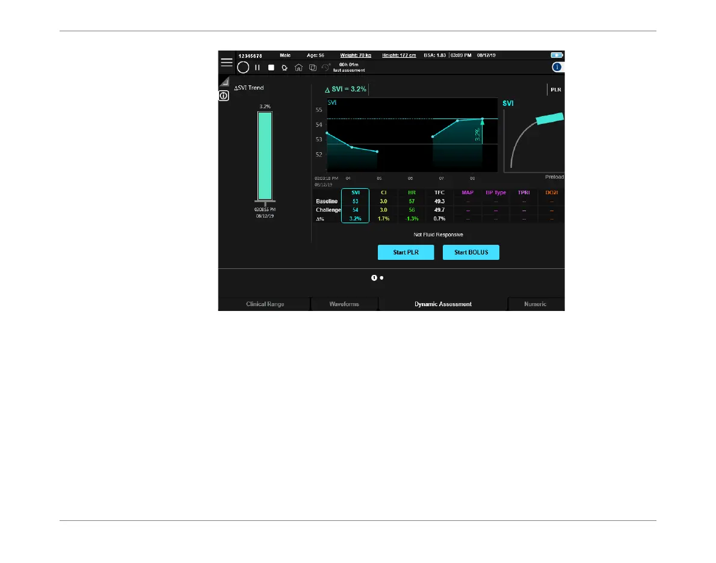716x563 pixels.
Task: Go to page 1 indicator dot
Action: point(374,278)
